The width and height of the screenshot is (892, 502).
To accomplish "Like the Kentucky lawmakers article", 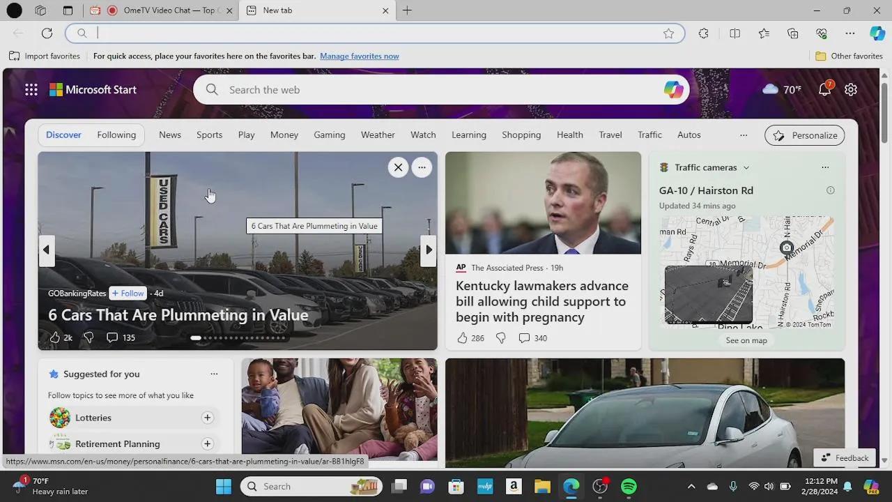I will point(462,338).
